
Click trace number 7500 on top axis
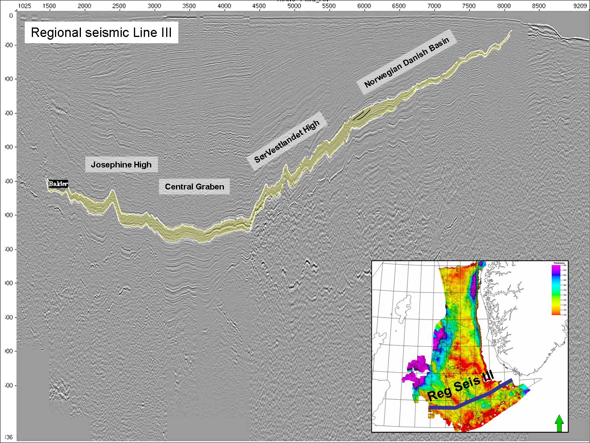pos(469,6)
